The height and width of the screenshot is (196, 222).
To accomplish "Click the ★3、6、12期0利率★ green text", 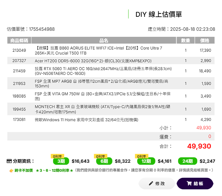I will coord(54,170).
